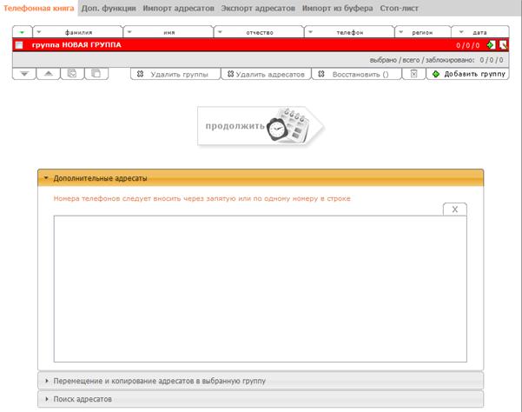Click the small X icon button beside Восстановить
The width and height of the screenshot is (522, 412).
click(413, 74)
